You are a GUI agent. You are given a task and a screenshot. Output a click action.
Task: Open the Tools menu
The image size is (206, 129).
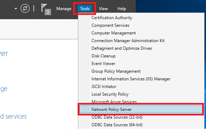[85, 9]
